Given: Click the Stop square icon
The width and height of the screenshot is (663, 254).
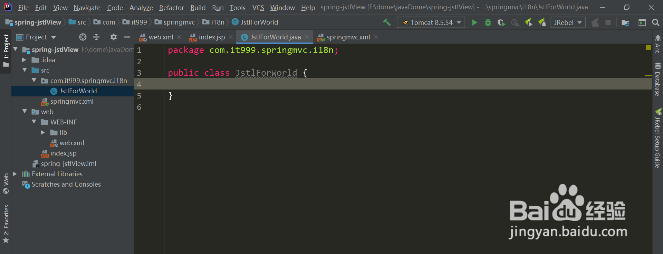Looking at the screenshot, I should point(608,22).
